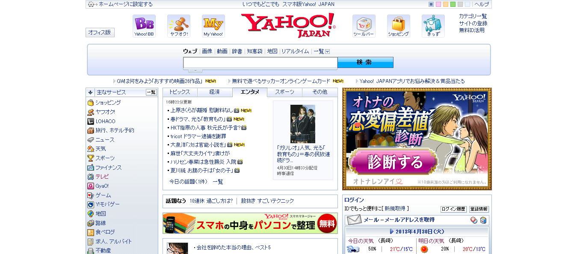Click the 診断する banner button
Screen dimensions: 577x254
[393, 162]
